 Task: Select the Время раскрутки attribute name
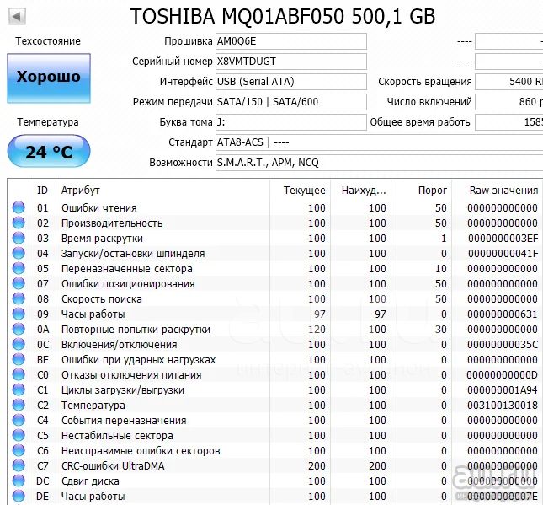(102, 239)
